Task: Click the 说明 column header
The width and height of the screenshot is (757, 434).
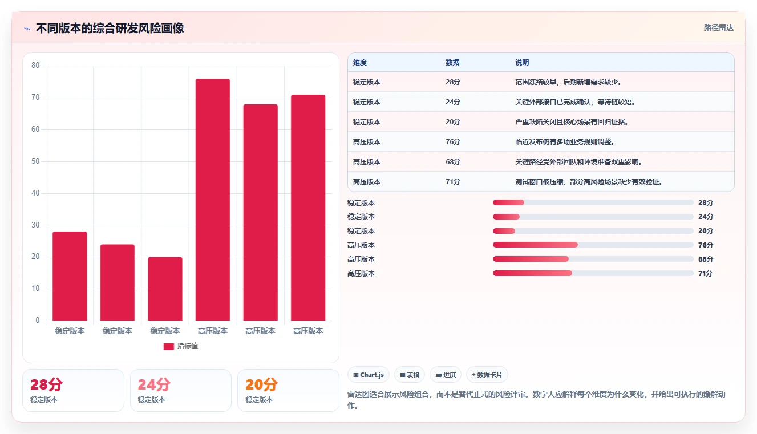Action: coord(522,63)
